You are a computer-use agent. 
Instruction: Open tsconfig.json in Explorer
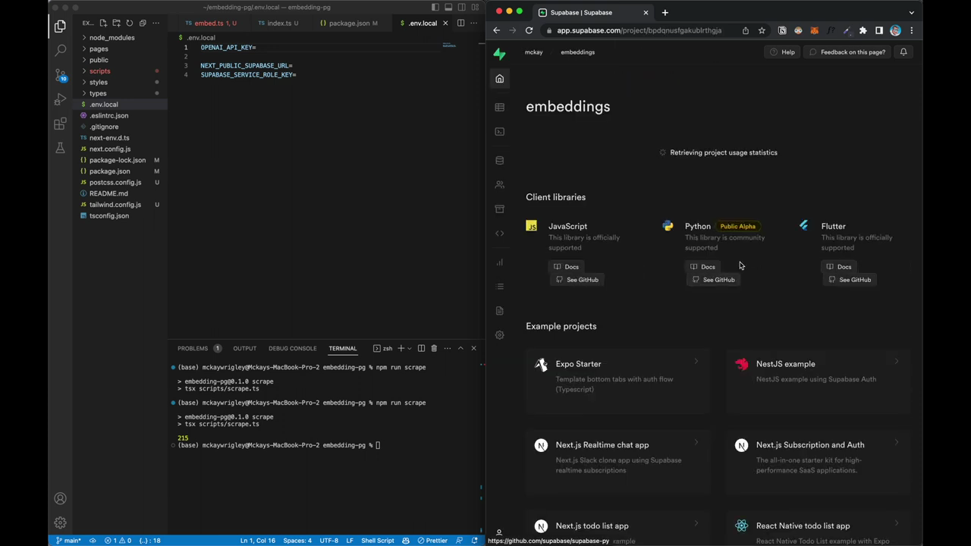109,216
